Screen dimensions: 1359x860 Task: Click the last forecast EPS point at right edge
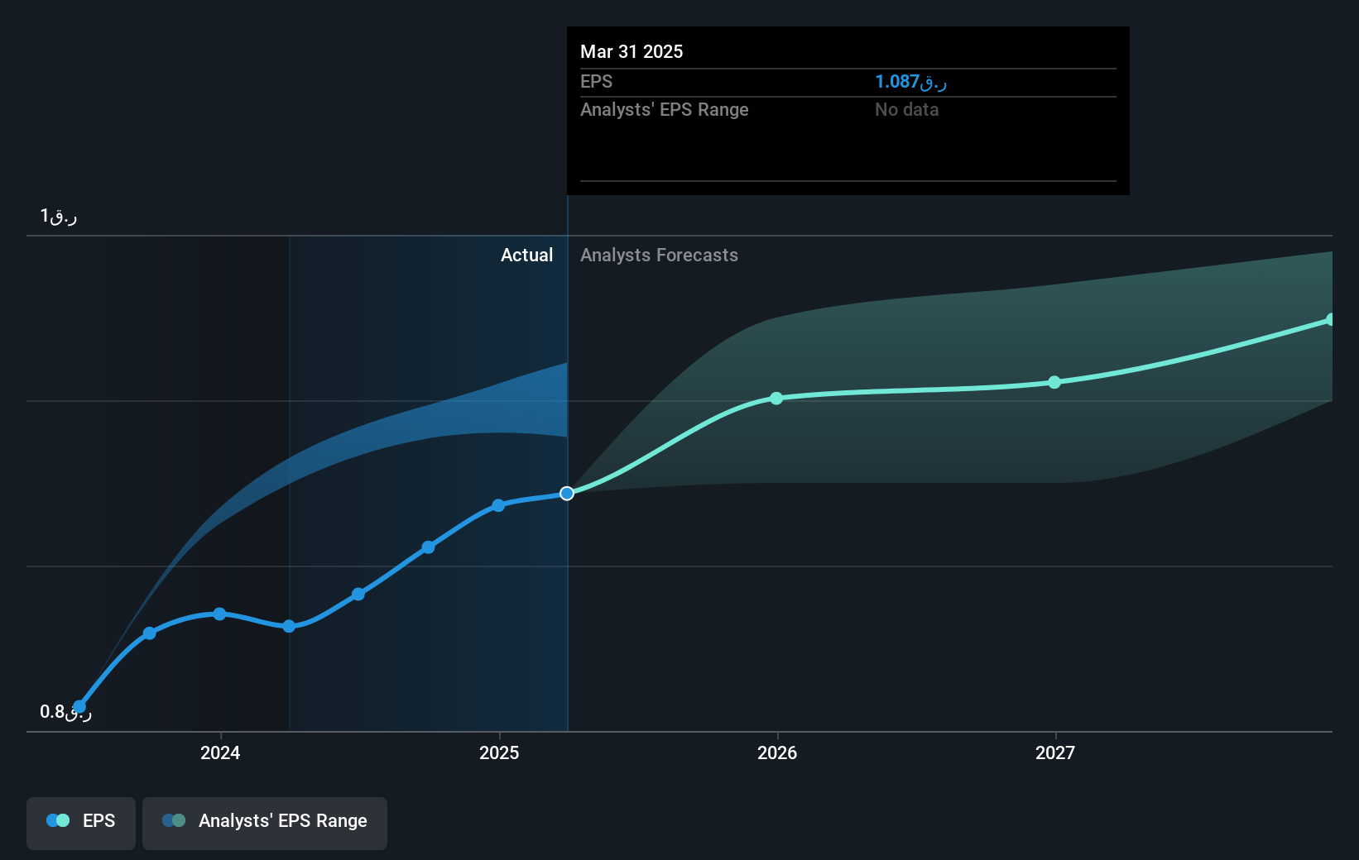[x=1331, y=319]
